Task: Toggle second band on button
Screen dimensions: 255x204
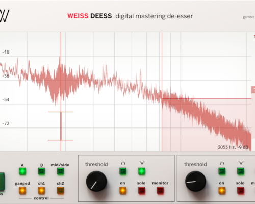Action: pyautogui.click(x=222, y=190)
